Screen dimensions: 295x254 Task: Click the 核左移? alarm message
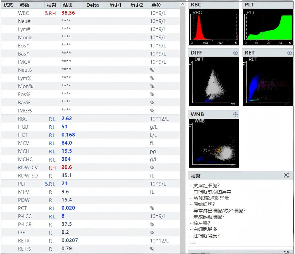click(202, 223)
